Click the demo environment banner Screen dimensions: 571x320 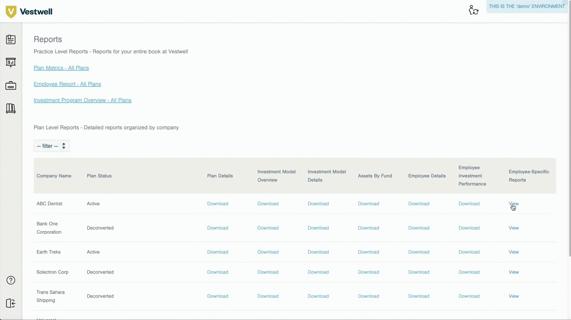tap(527, 6)
